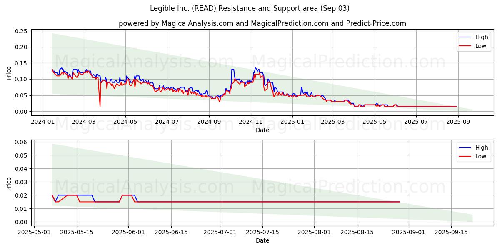Click the '0.25' y-axis tick on top chart
Image resolution: width=500 pixels, height=250 pixels.
click(21, 31)
